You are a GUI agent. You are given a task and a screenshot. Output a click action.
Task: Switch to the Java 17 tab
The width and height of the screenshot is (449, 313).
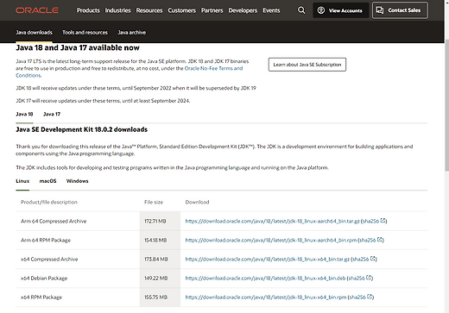click(x=52, y=114)
